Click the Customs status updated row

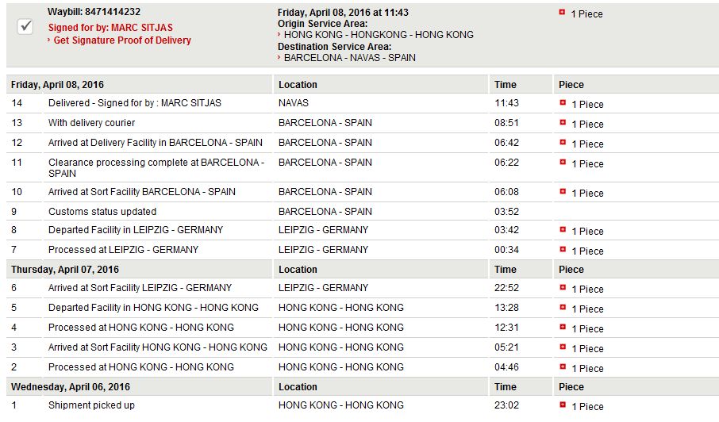[362, 211]
